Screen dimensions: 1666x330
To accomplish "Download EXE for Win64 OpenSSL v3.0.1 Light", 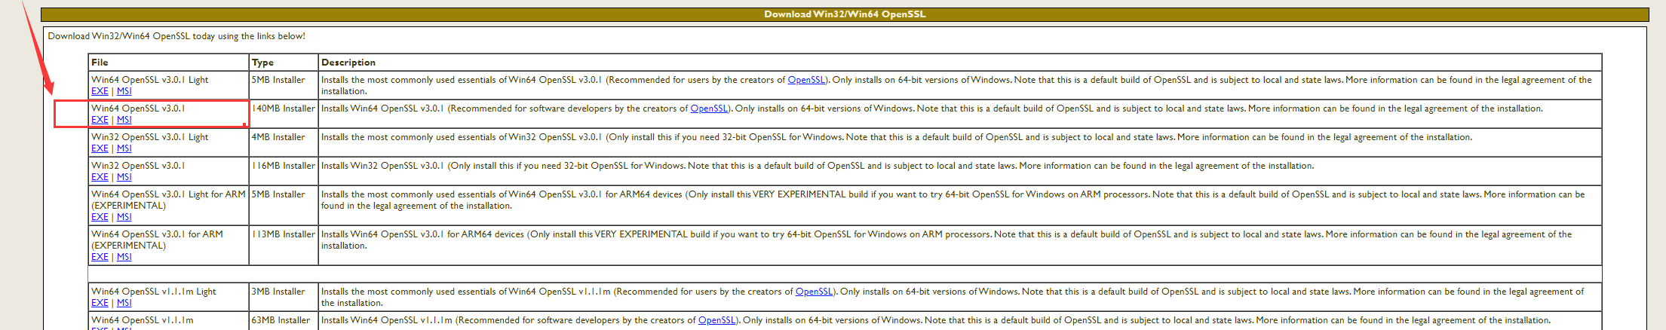I will (100, 91).
